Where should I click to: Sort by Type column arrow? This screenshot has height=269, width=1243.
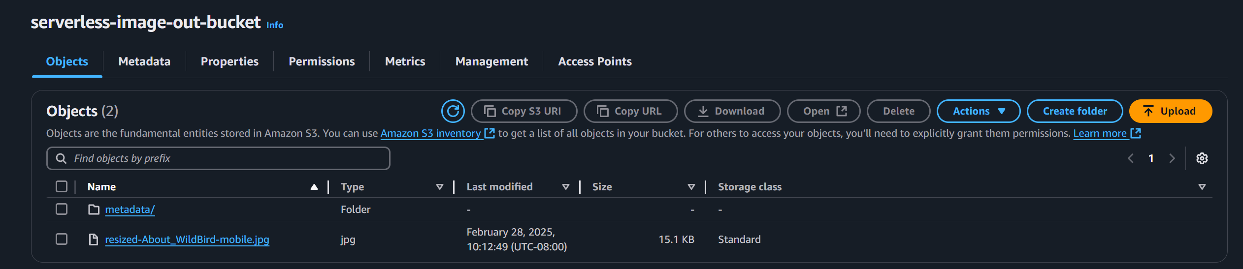pos(440,187)
